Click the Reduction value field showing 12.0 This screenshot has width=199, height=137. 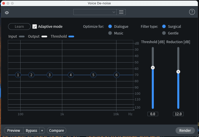tap(178, 114)
